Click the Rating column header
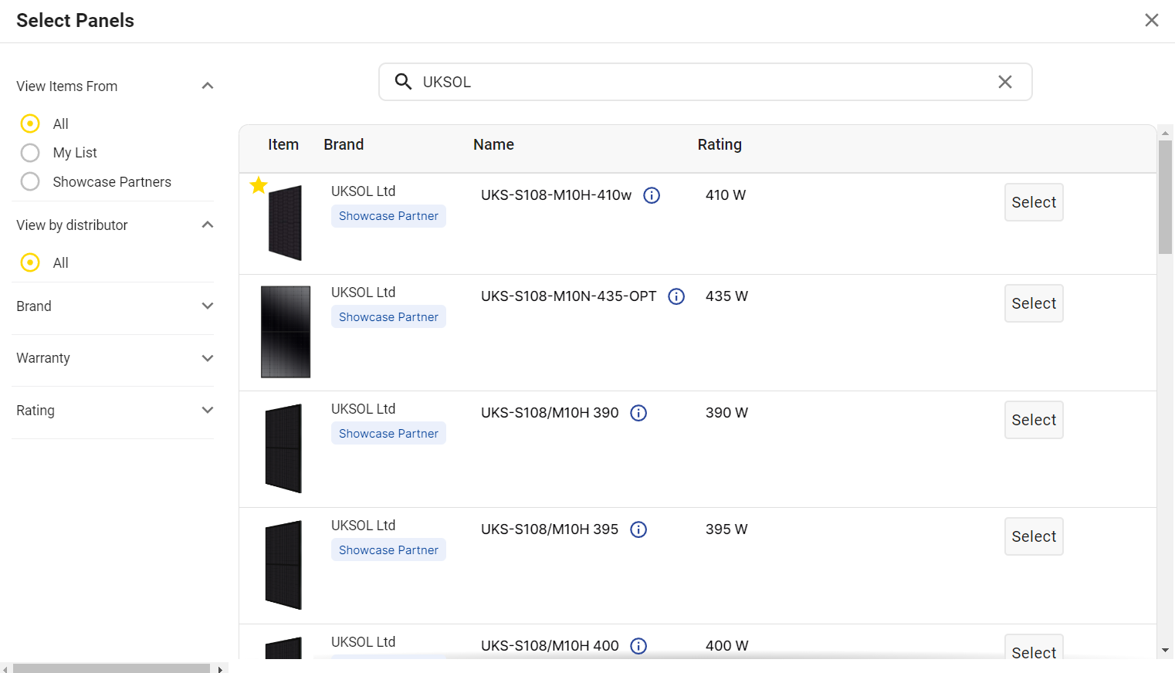This screenshot has height=673, width=1175. point(720,145)
